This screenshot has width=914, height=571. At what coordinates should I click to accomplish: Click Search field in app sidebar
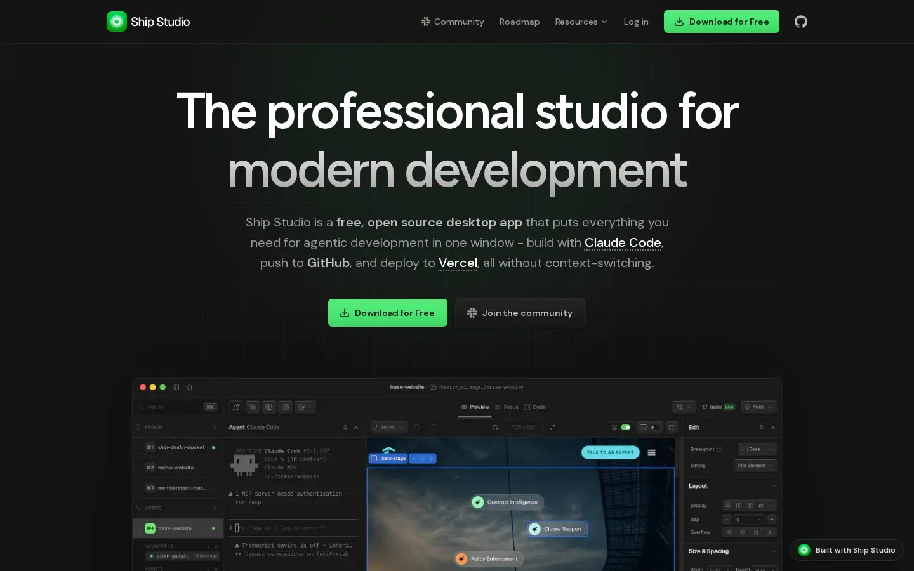pos(178,407)
